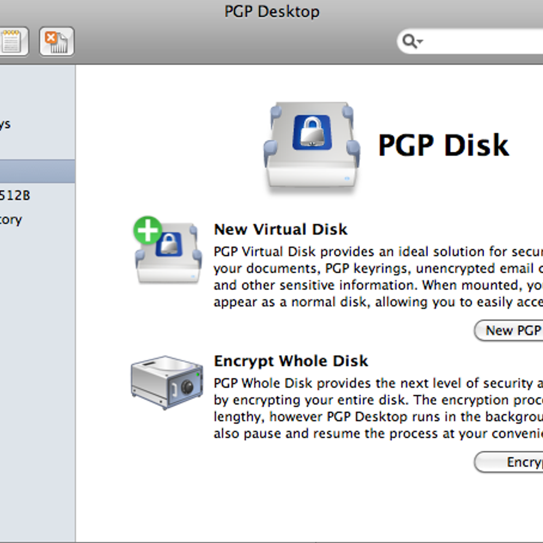Click the New PGP Disk button
This screenshot has width=543, height=543.
511,331
